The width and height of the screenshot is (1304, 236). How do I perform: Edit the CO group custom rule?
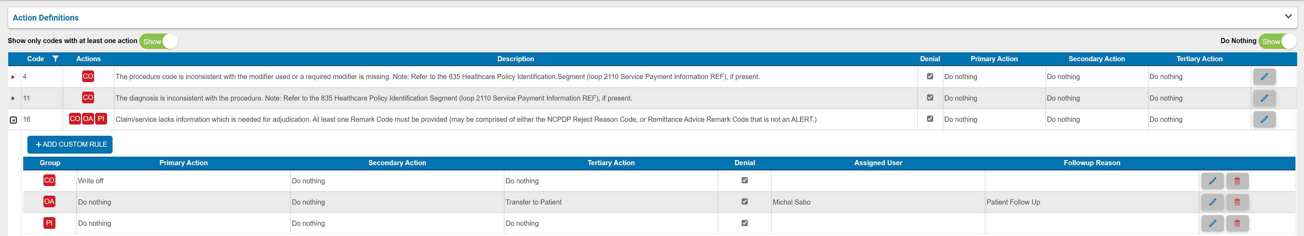[x=1212, y=181]
